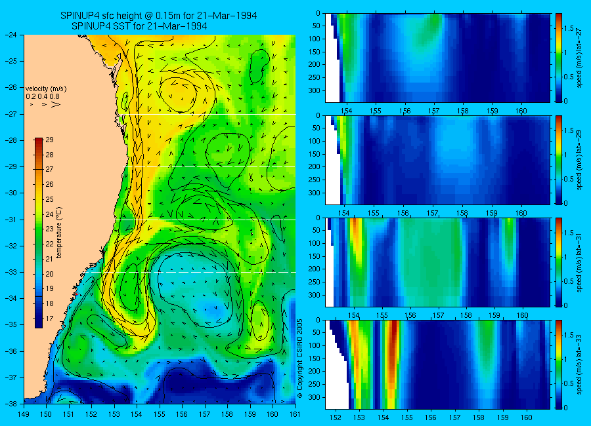Viewport: 591px width, 426px height.
Task: Click the 29 value on temperature scale
Action: [49, 140]
